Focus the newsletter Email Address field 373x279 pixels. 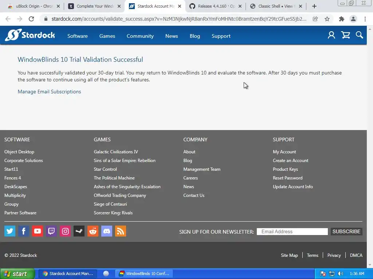pos(292,231)
